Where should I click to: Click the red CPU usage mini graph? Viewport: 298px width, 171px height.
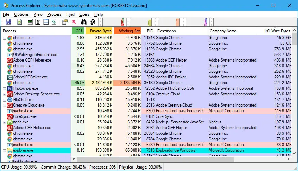click(114, 22)
